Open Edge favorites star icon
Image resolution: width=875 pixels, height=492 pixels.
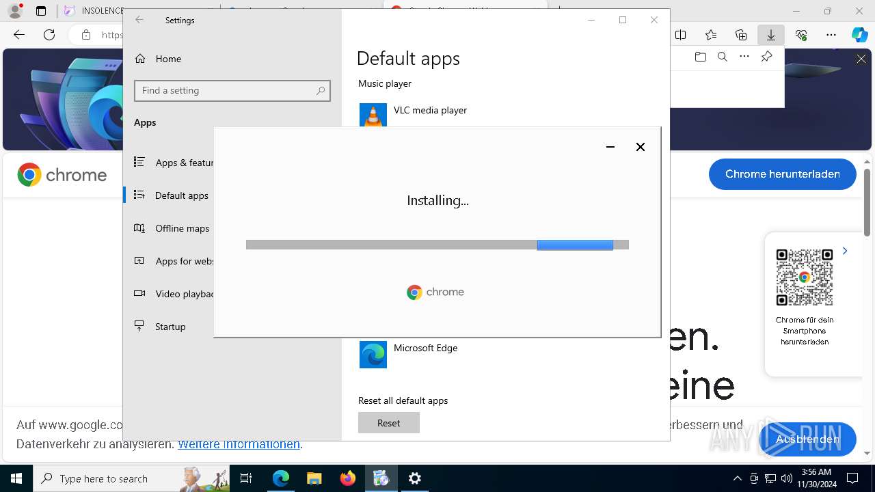click(711, 35)
